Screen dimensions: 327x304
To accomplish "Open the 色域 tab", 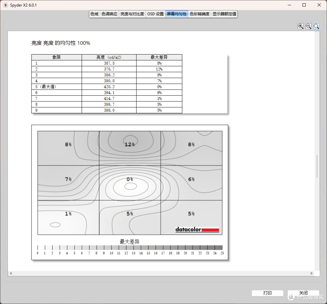I will [x=94, y=14].
